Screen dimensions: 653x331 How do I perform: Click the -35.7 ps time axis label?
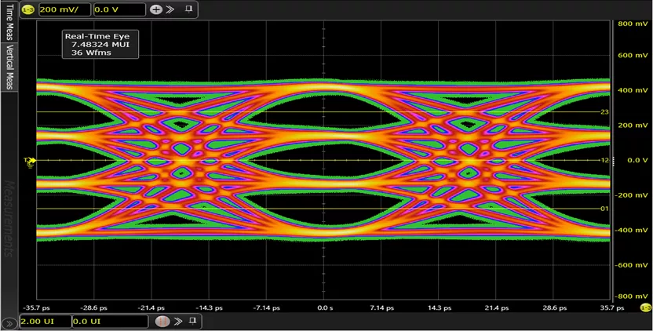click(37, 308)
